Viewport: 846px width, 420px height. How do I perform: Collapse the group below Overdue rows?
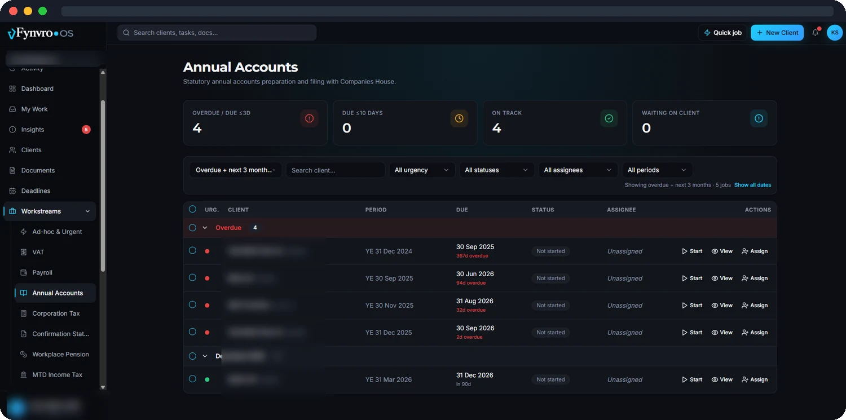pos(205,356)
